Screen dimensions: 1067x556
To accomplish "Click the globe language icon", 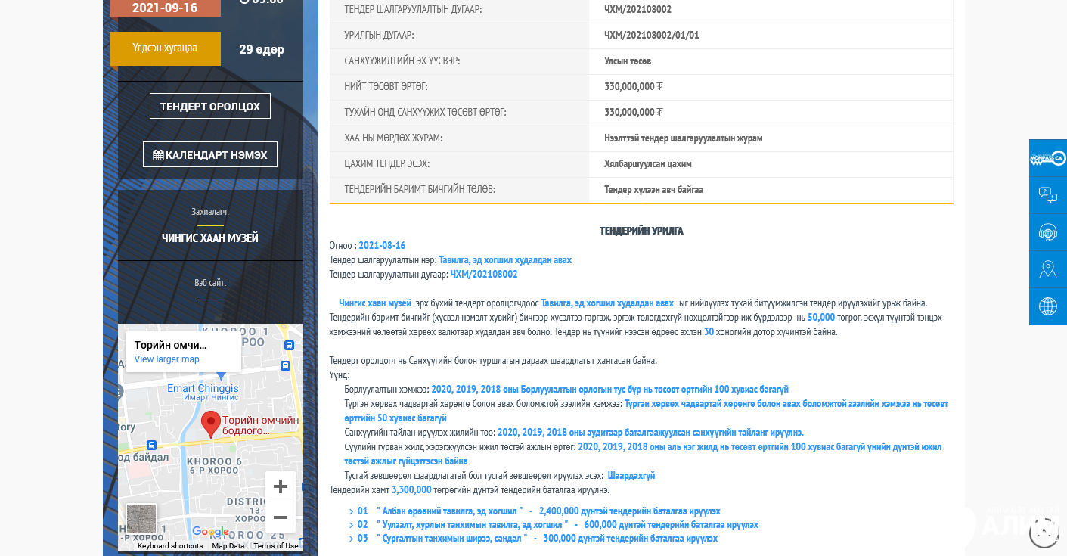I will [1047, 307].
